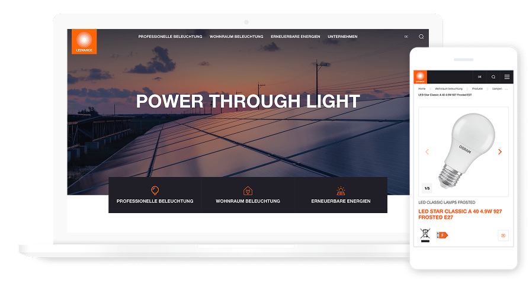This screenshot has height=281, width=529.
Task: Tap the mobile search magnifier icon
Action: coord(493,77)
